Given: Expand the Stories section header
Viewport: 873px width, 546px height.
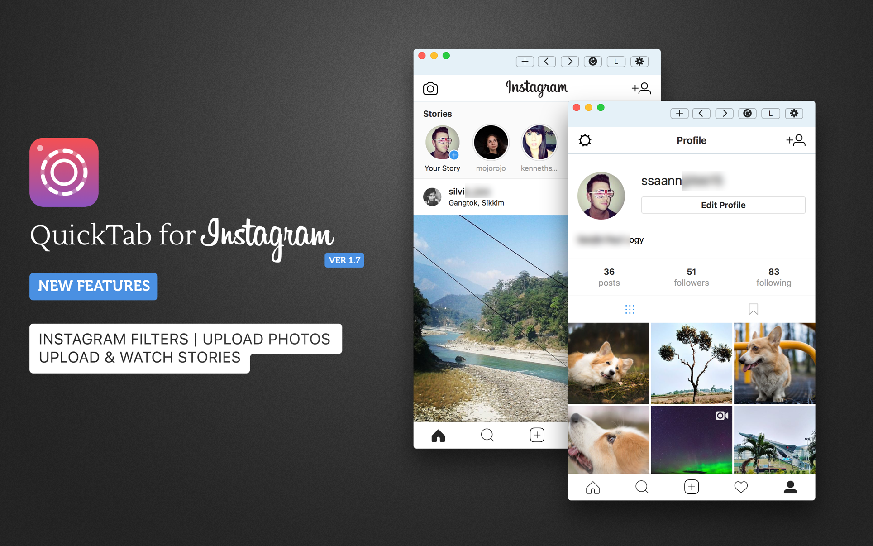Looking at the screenshot, I should coord(438,113).
